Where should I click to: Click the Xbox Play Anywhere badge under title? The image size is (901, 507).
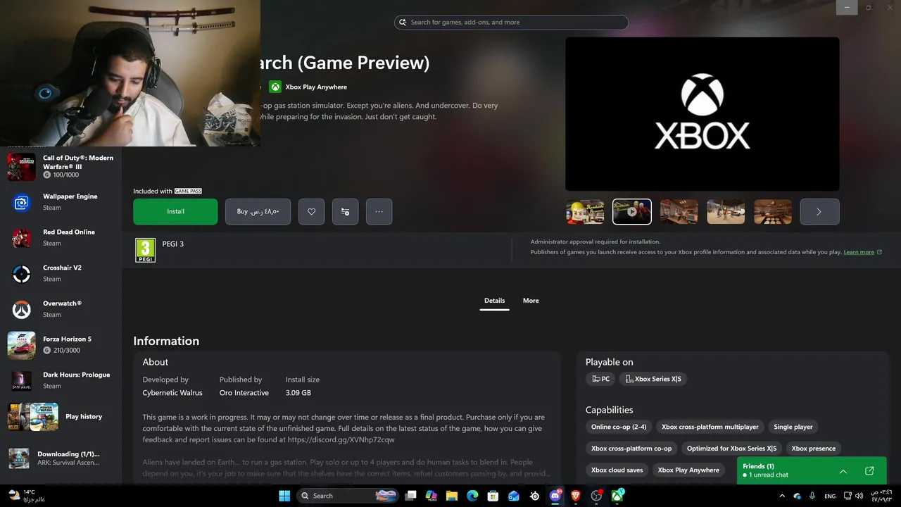pyautogui.click(x=308, y=87)
